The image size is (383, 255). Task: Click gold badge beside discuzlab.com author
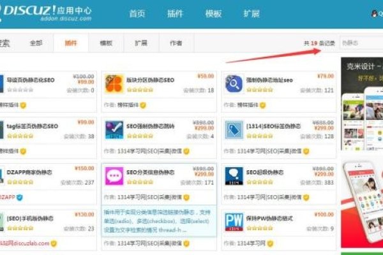coord(54,244)
